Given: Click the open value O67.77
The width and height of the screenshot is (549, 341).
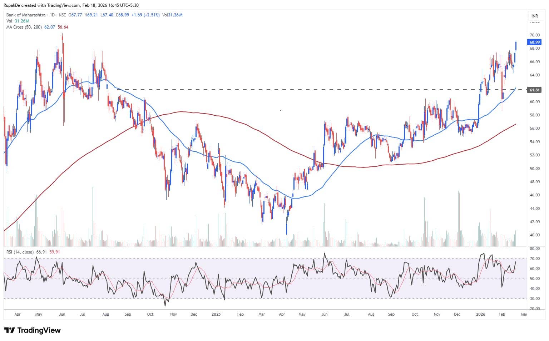Looking at the screenshot, I should tap(75, 15).
